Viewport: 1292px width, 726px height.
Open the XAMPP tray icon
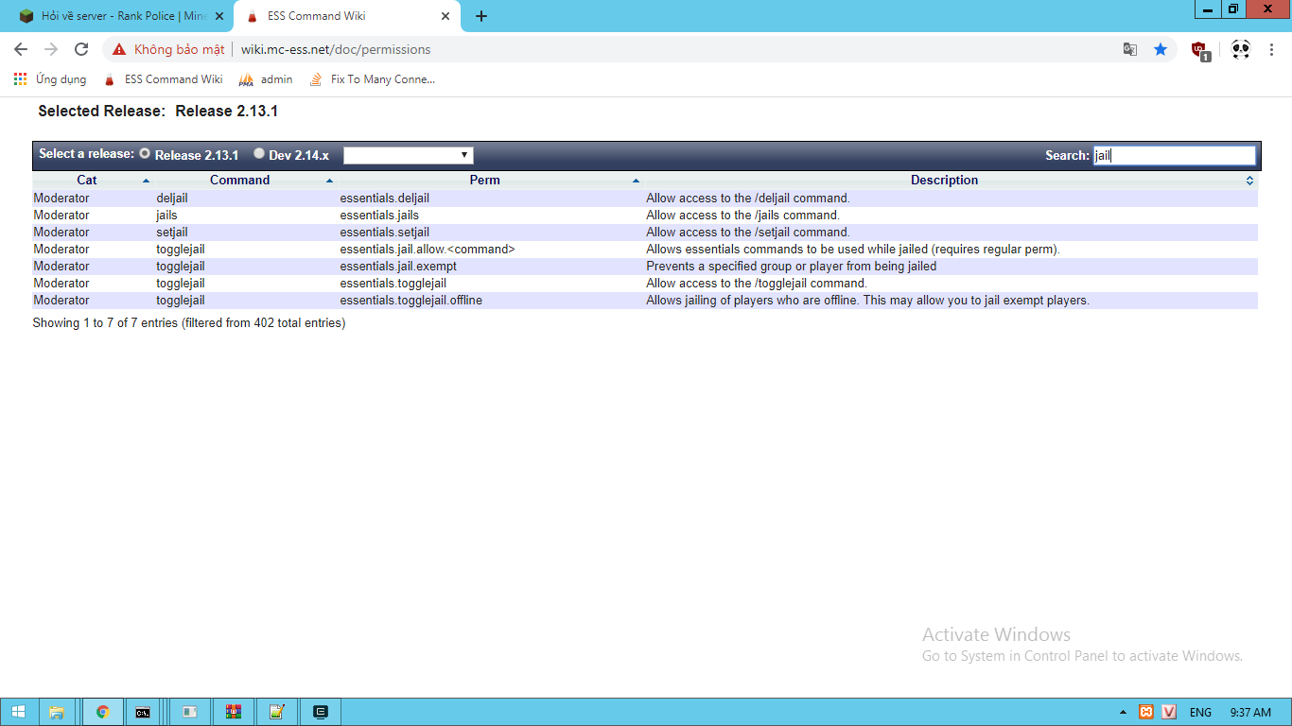[x=1146, y=712]
